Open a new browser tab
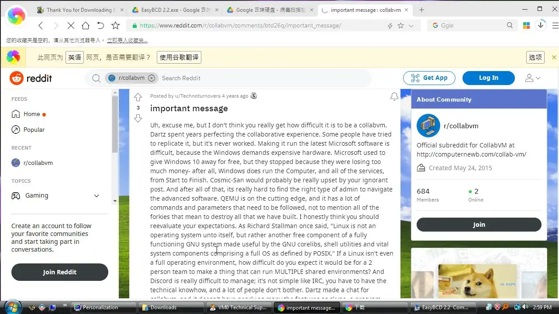Screen dimensions: 559x314 pos(421,10)
